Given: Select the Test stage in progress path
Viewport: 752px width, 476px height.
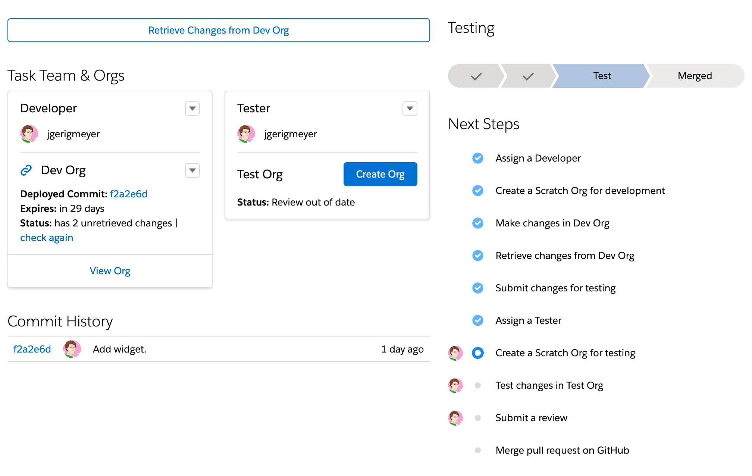Looking at the screenshot, I should 602,76.
